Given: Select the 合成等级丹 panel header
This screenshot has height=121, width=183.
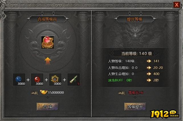Looking at the screenshot, I should (47, 19).
